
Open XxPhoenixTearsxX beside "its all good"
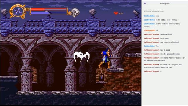152,38
